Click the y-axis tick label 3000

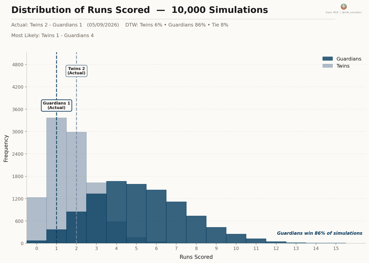[18, 131]
